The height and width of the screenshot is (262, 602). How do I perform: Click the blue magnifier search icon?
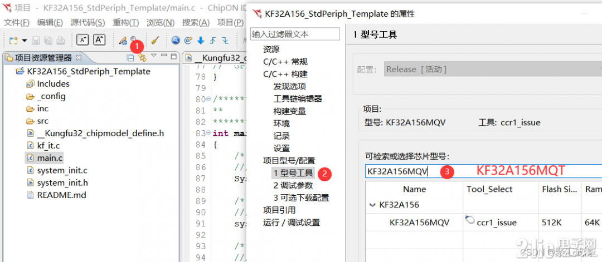coord(176,40)
